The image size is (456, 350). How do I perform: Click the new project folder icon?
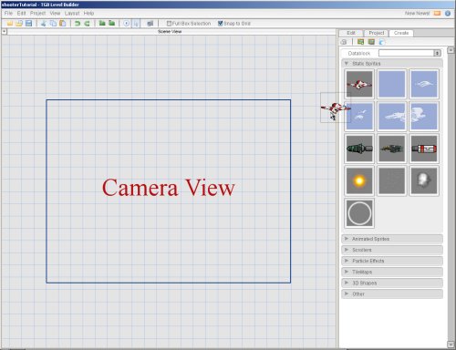10,24
